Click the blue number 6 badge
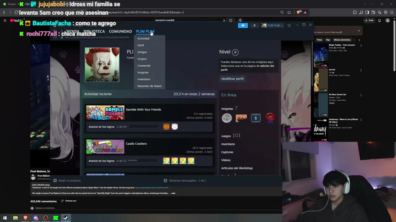The width and height of the screenshot is (396, 222). [256, 118]
